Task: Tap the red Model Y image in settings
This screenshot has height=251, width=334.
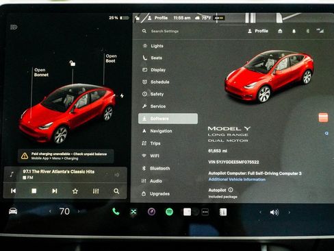Action: [x=269, y=76]
